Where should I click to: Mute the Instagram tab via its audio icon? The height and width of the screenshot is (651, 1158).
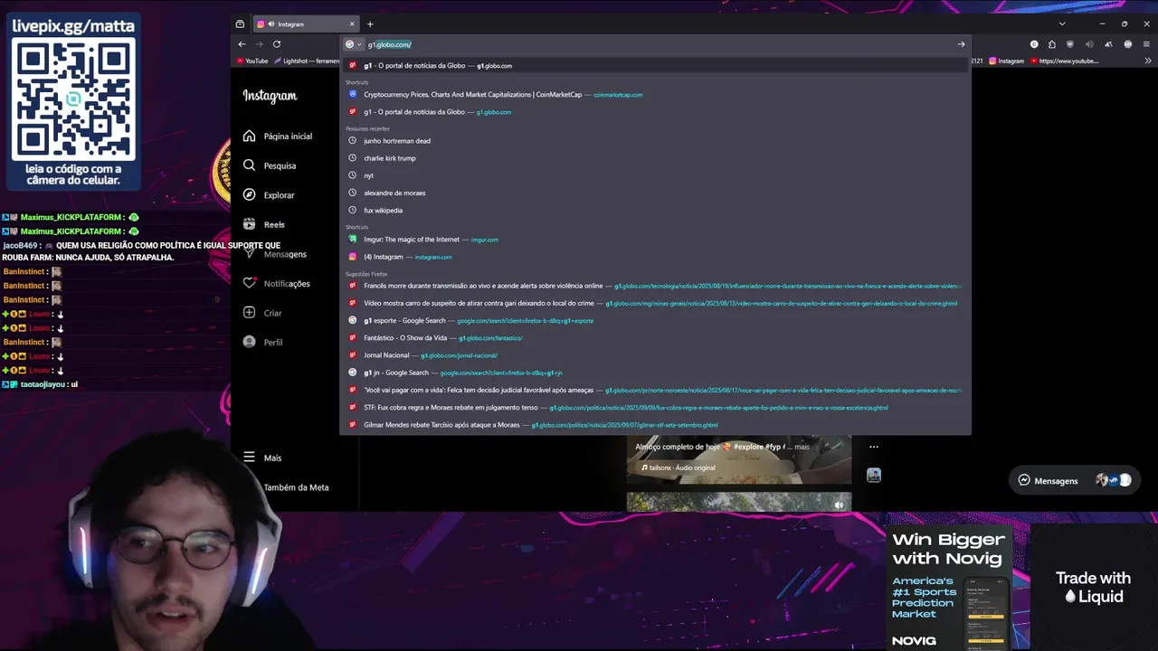pyautogui.click(x=271, y=24)
